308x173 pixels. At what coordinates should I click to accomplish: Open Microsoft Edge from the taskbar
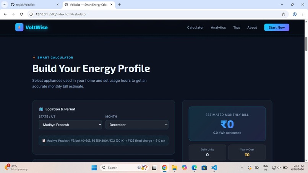pyautogui.click(x=194, y=168)
